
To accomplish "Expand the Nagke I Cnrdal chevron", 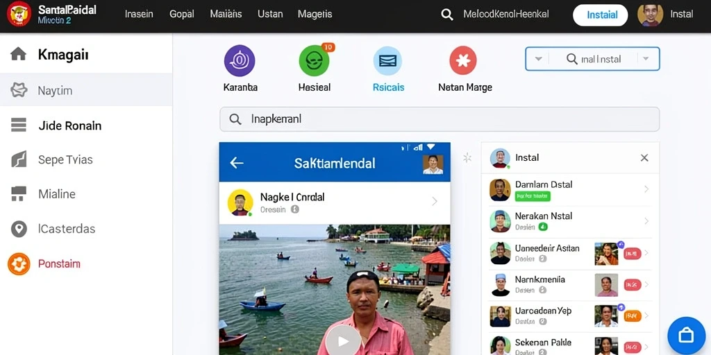I will click(x=435, y=202).
